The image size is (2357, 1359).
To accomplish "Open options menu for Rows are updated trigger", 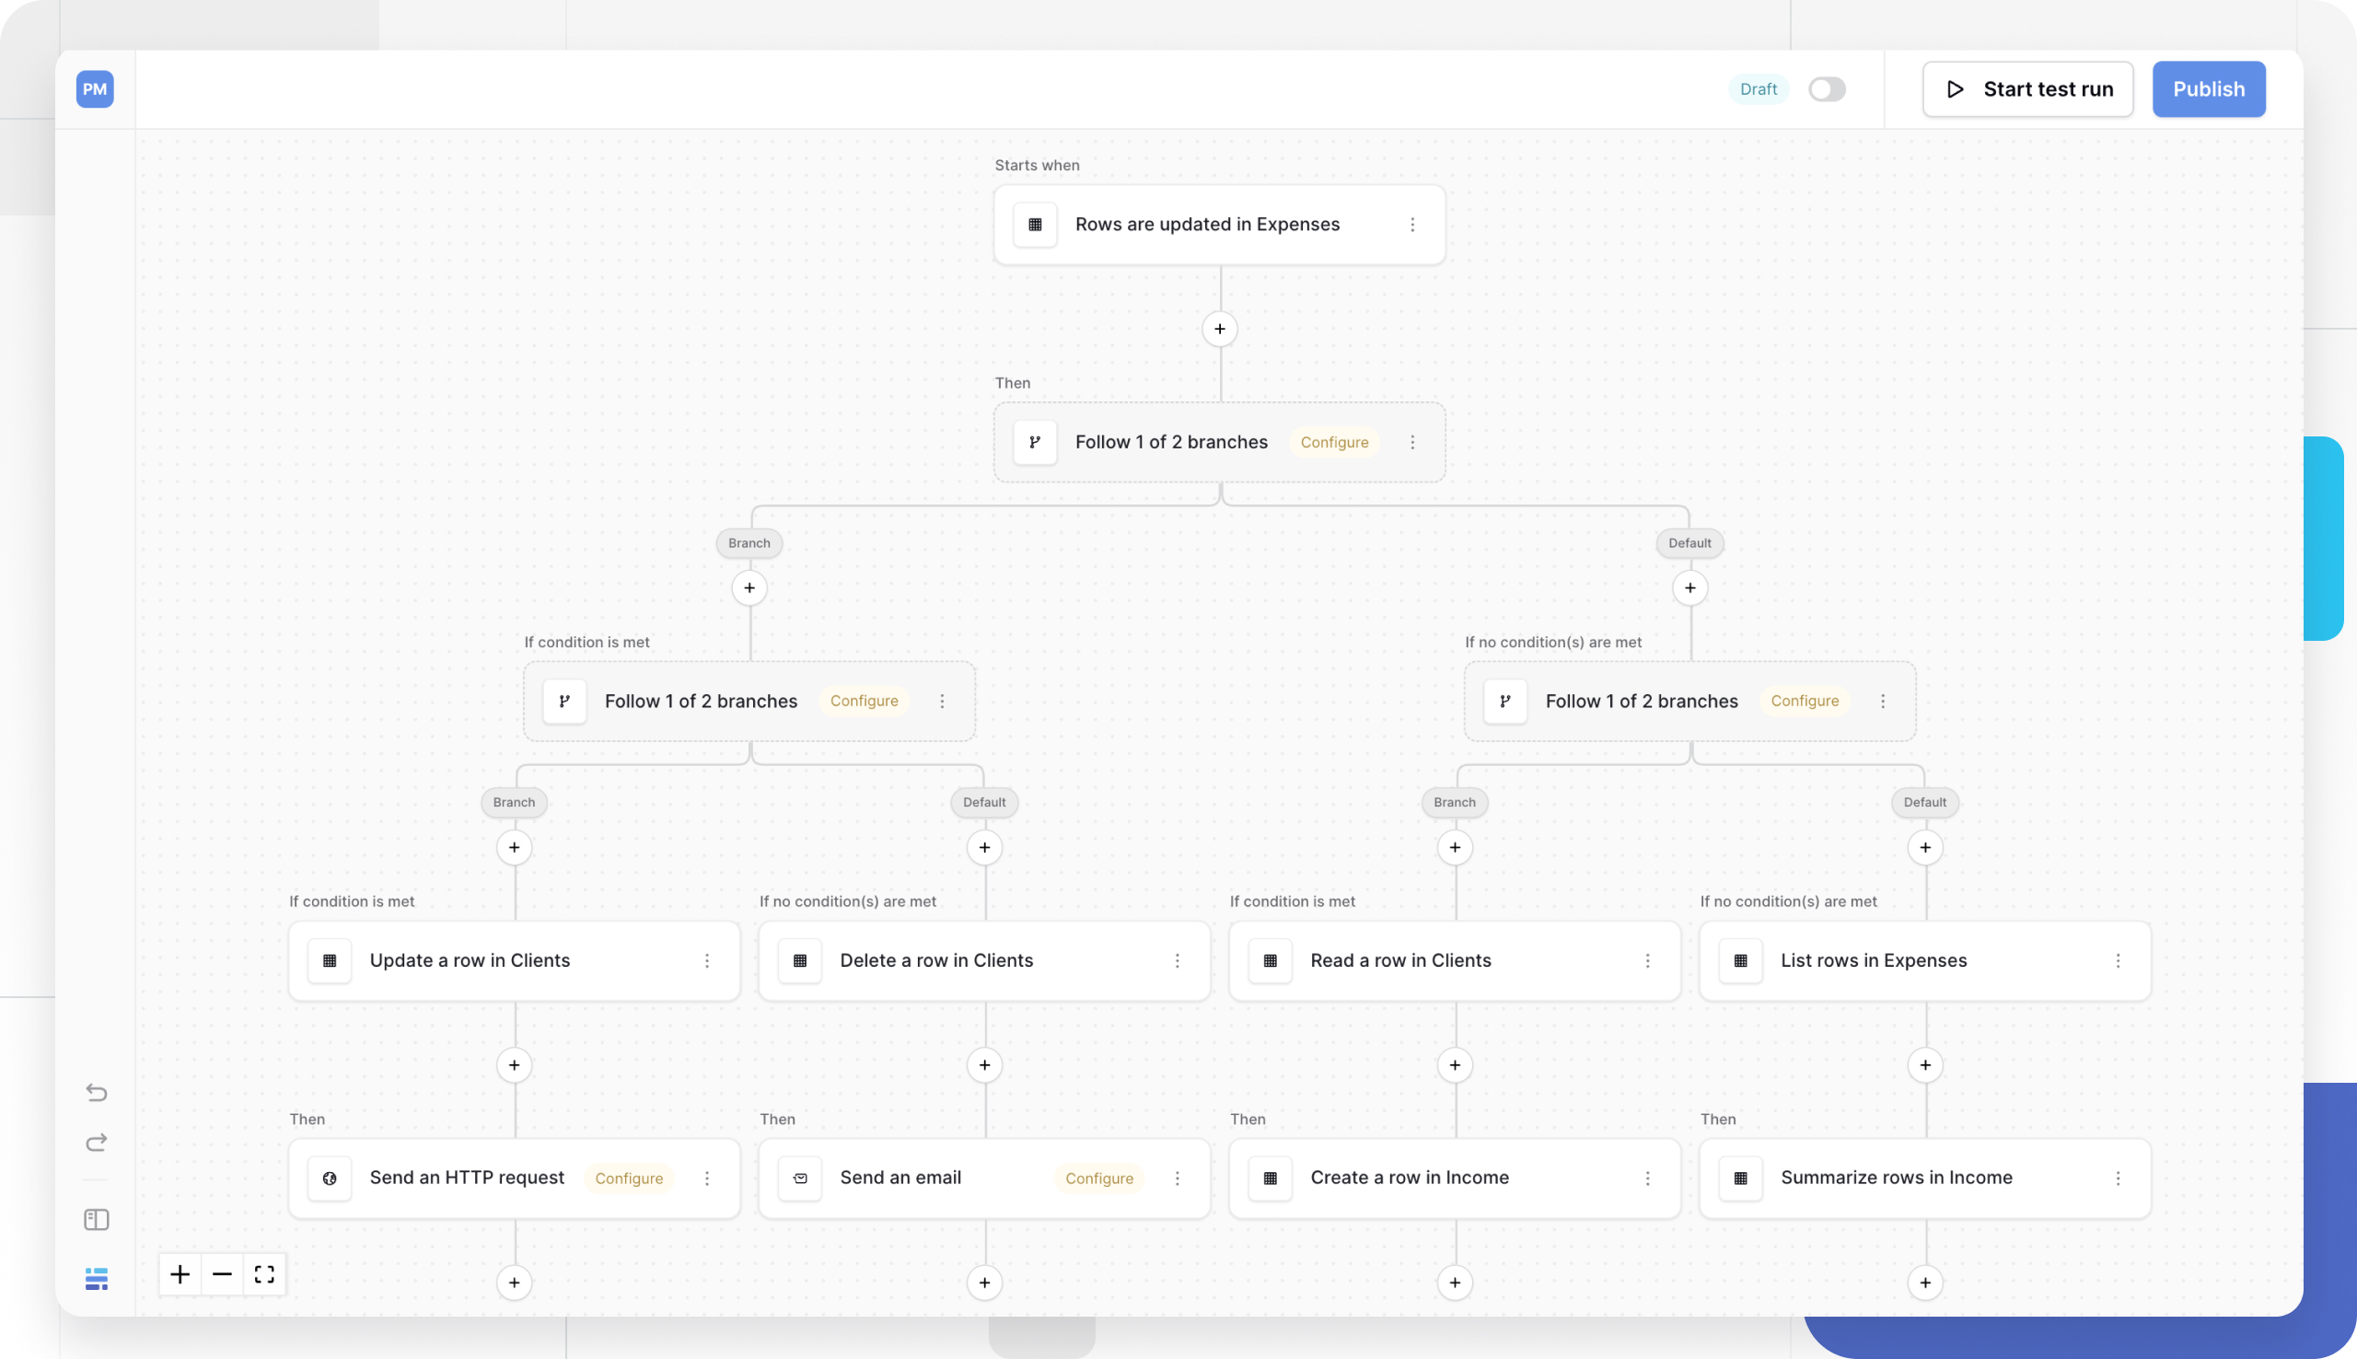I will point(1411,225).
